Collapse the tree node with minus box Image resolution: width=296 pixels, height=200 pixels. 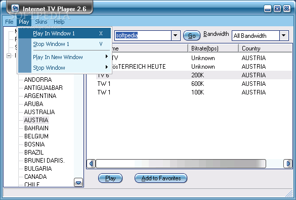(x=9, y=56)
